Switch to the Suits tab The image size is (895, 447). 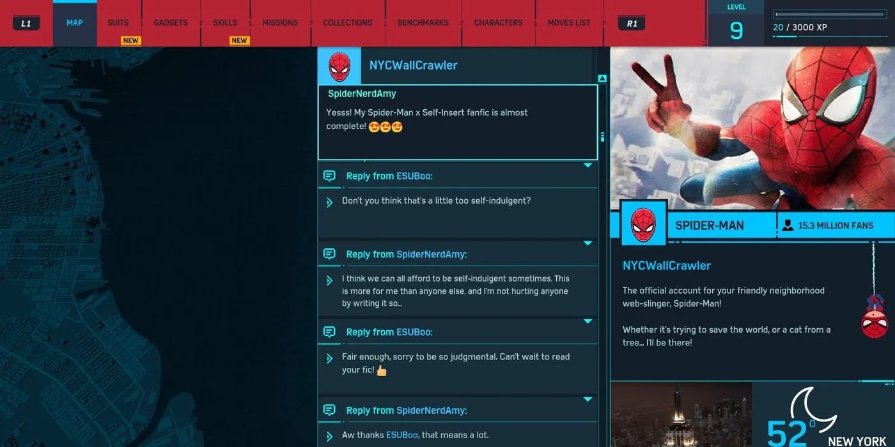click(118, 23)
